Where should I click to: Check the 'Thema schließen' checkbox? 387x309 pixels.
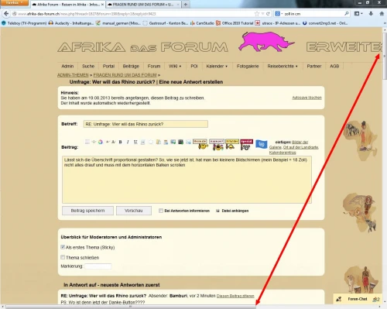(63, 257)
